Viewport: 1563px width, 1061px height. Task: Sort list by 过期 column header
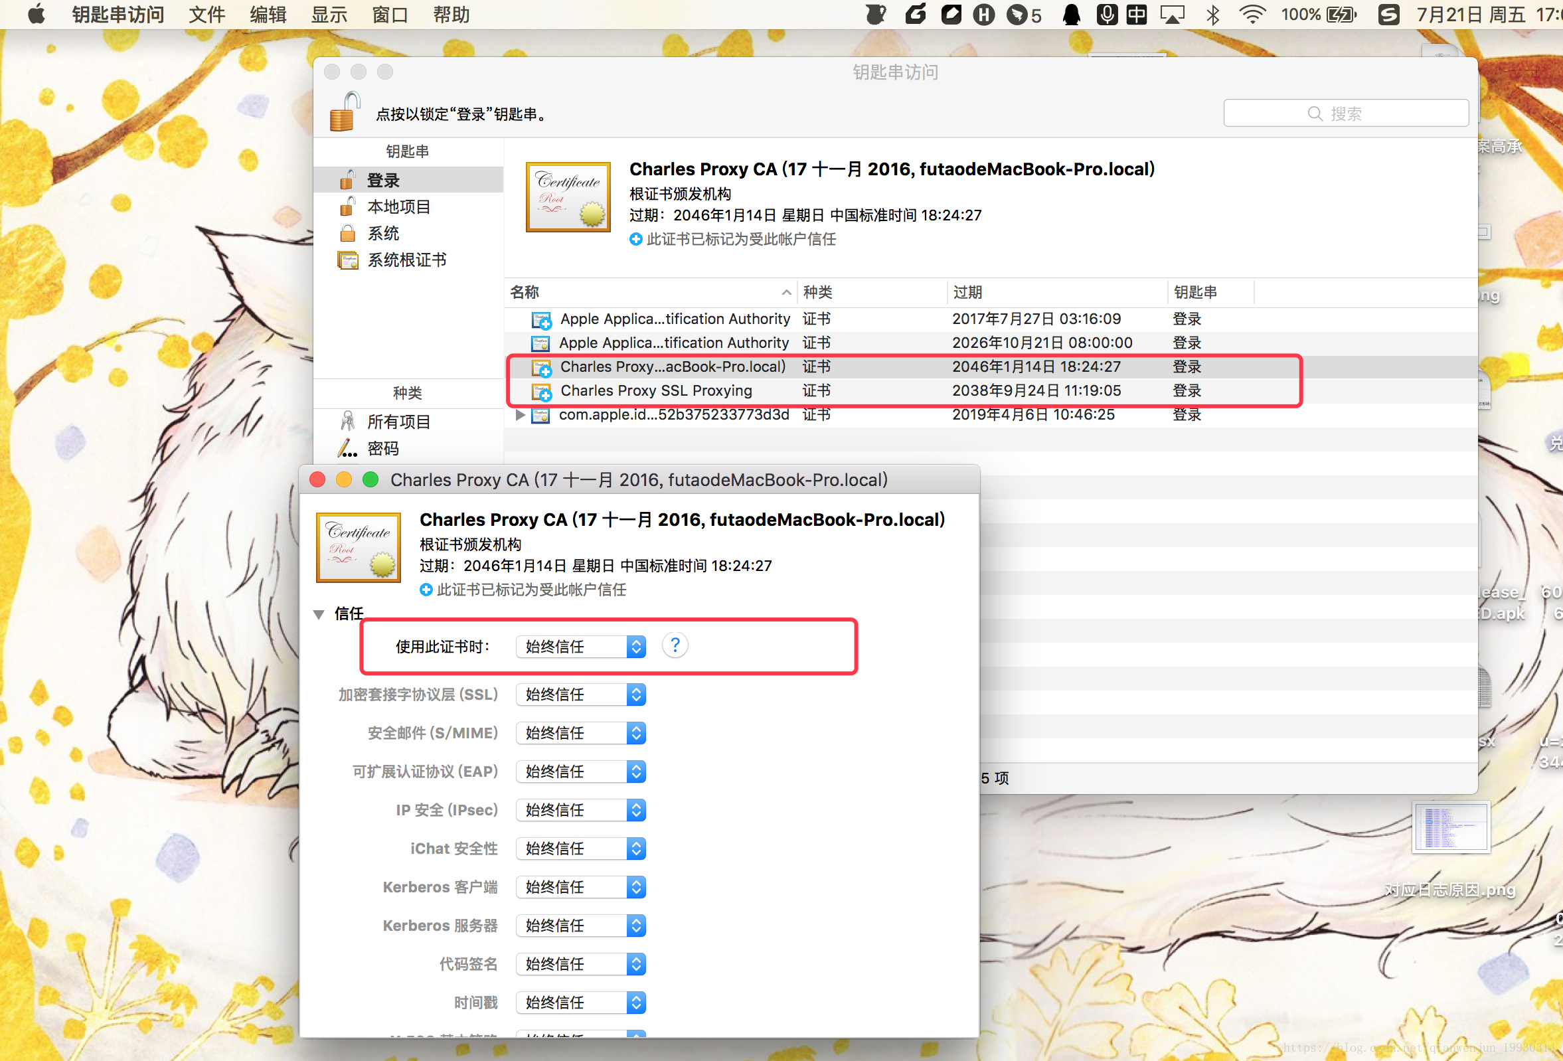coord(1057,292)
